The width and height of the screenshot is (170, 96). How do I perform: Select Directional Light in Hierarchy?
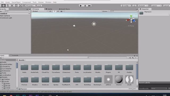point(6,18)
